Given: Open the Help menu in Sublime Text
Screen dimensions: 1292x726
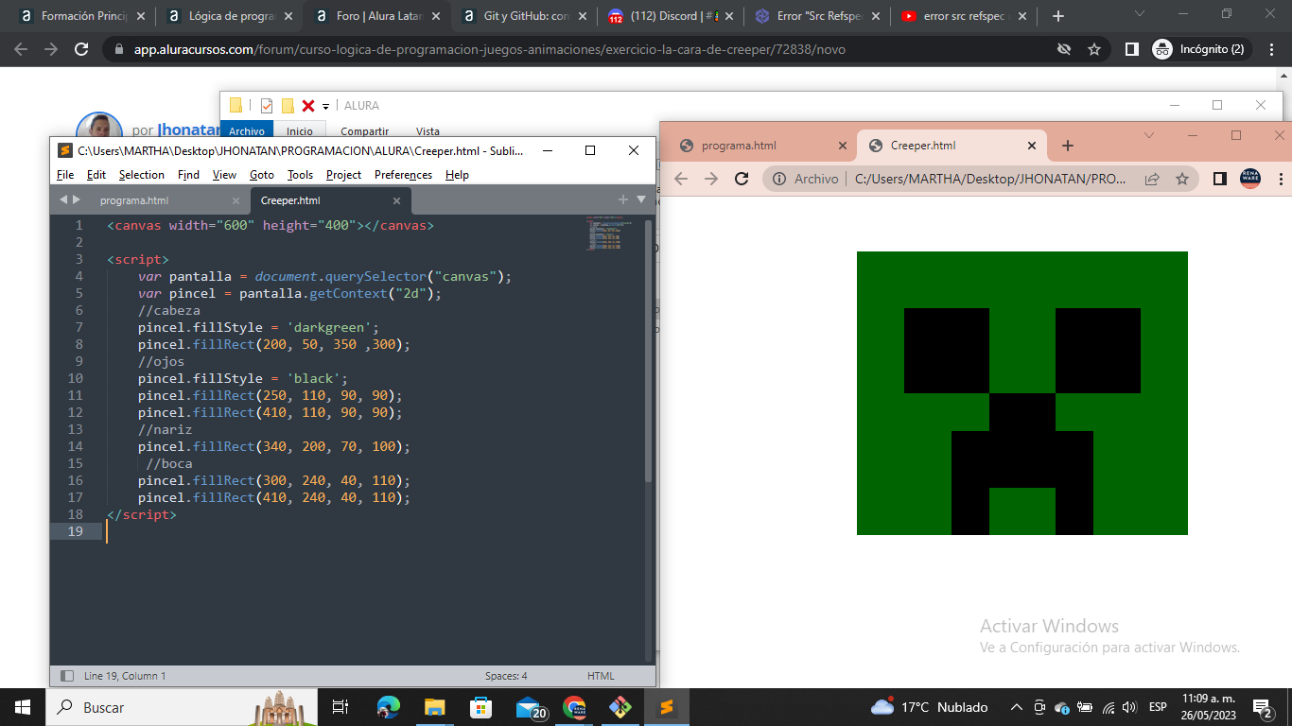Looking at the screenshot, I should pos(457,175).
